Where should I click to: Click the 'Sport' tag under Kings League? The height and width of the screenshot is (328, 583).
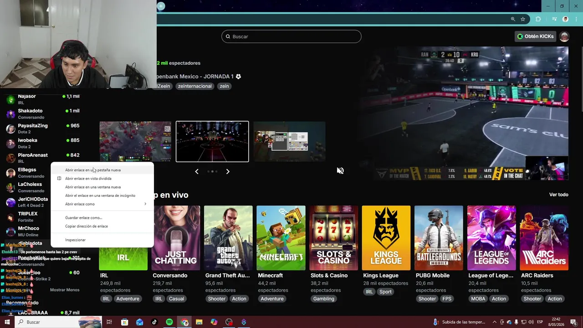coord(385,292)
